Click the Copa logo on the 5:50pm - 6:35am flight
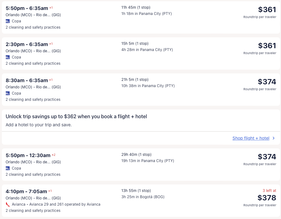Screen dimensions: 281x219 click(x=8, y=21)
